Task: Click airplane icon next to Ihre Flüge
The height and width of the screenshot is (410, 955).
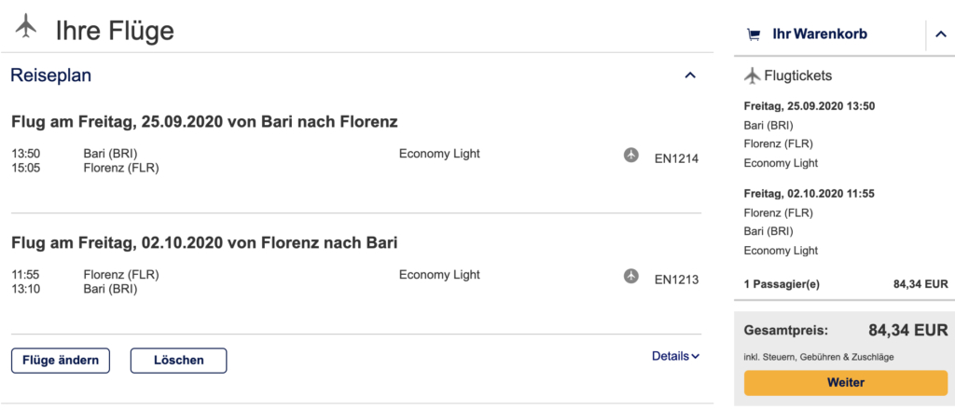Action: (26, 28)
